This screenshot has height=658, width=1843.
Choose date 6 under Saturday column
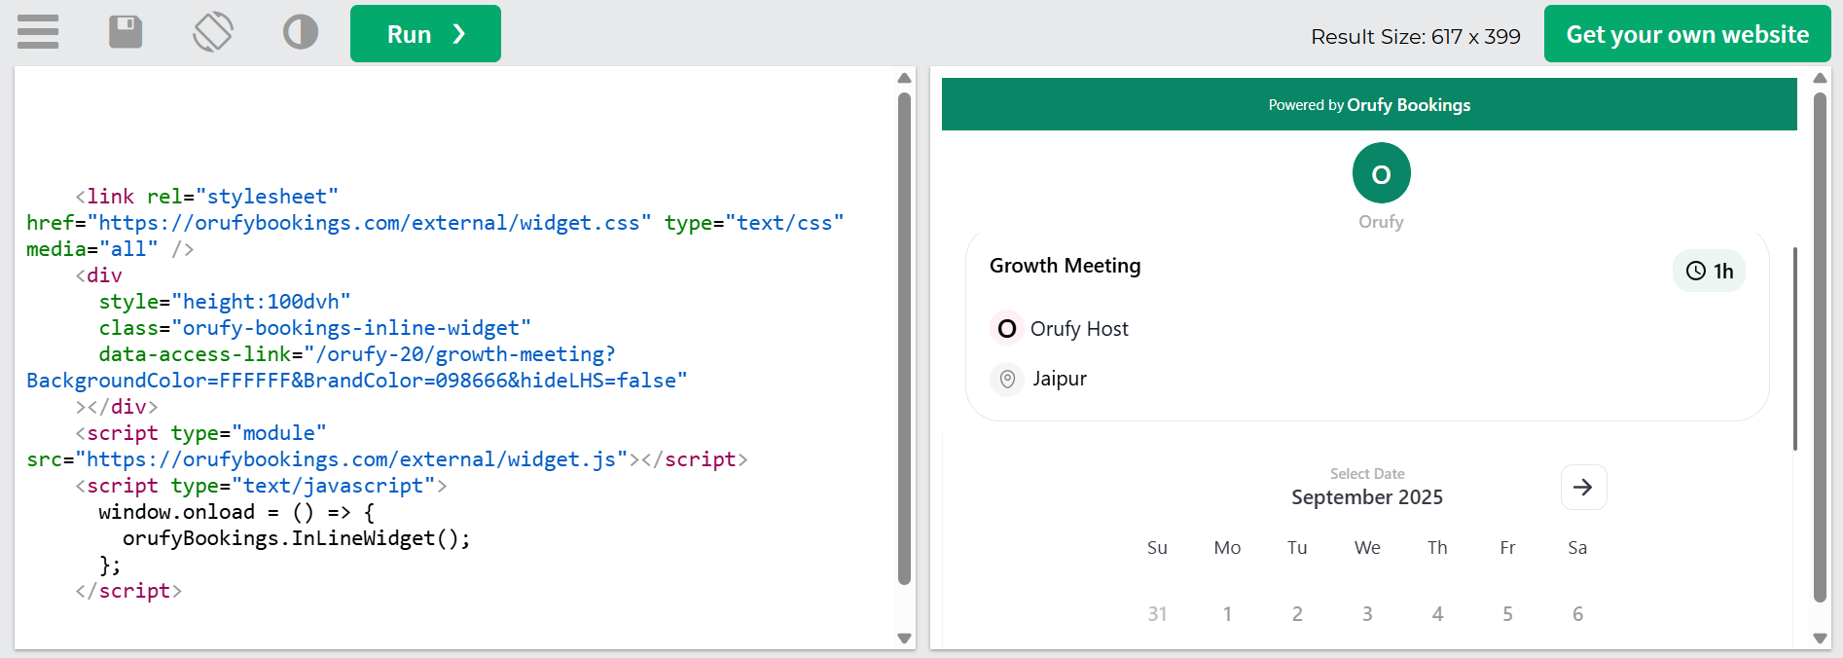click(1577, 614)
